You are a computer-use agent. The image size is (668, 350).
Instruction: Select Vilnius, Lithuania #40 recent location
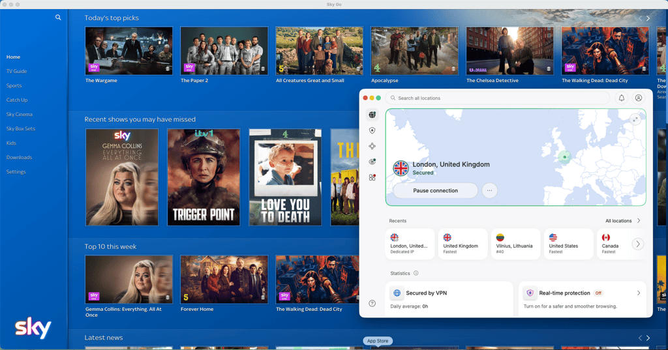coord(516,244)
